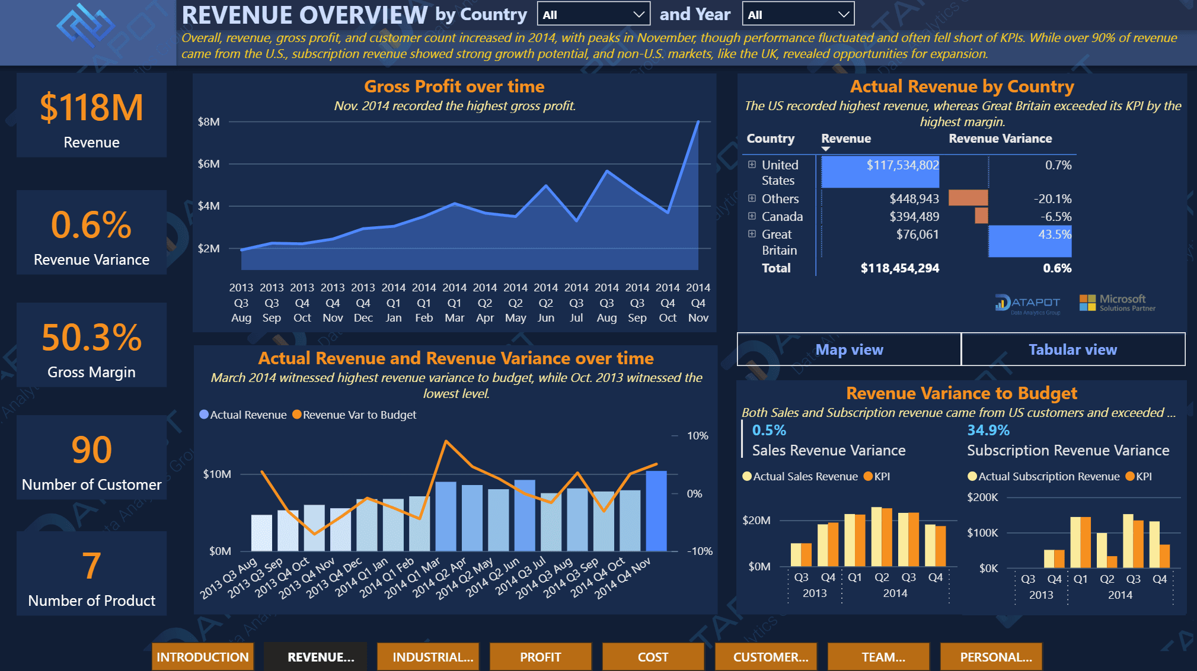Expand the Canada row

(752, 216)
